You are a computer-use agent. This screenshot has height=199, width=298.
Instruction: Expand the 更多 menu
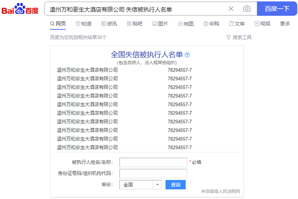point(285,24)
